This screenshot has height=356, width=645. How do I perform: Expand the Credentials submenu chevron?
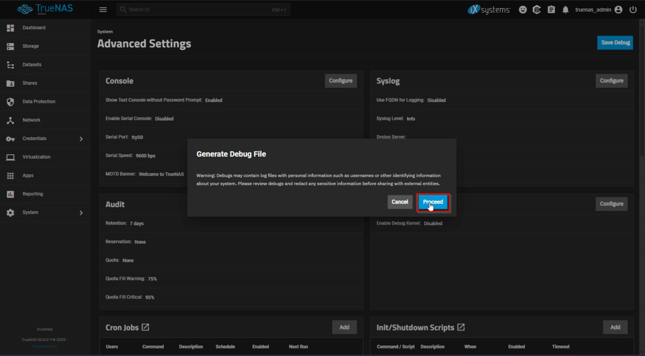(x=81, y=139)
